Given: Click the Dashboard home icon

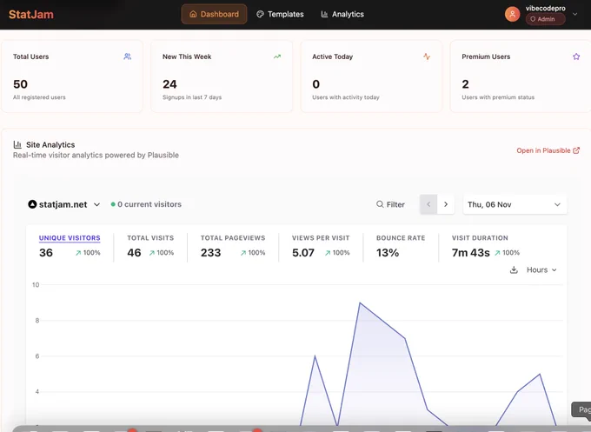Looking at the screenshot, I should pos(193,14).
